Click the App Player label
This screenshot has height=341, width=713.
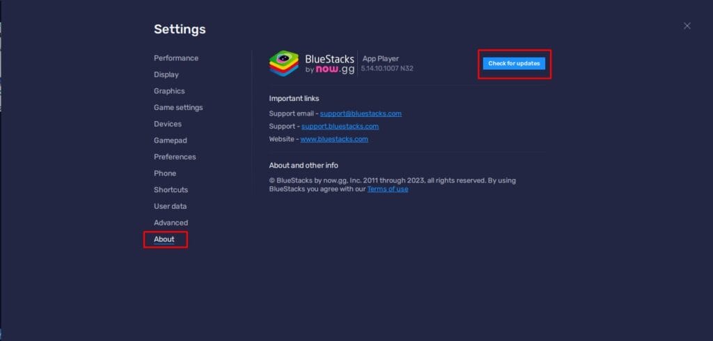pyautogui.click(x=381, y=58)
